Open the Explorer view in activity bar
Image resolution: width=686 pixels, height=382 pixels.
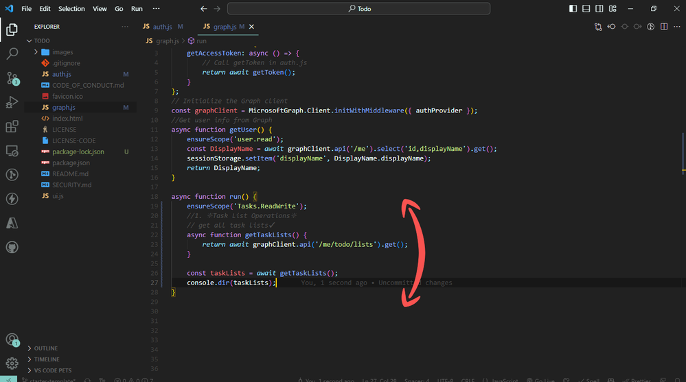12,29
